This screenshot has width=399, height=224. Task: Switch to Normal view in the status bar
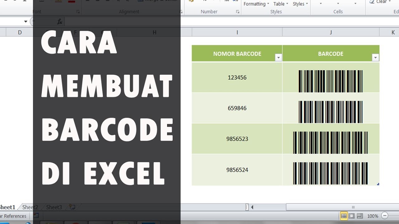344,216
